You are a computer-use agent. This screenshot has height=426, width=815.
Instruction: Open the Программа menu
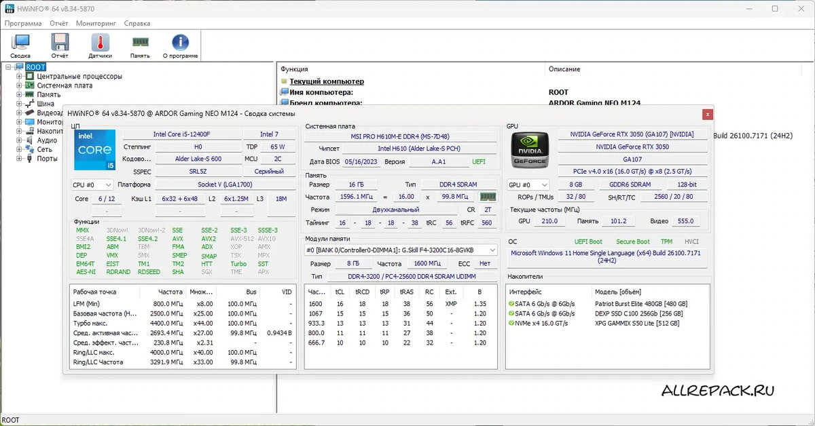[x=23, y=23]
